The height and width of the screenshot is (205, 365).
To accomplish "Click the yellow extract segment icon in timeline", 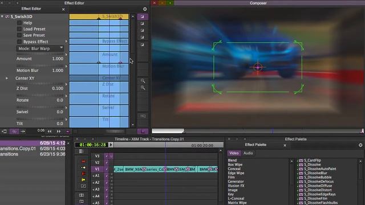I will (83, 180).
